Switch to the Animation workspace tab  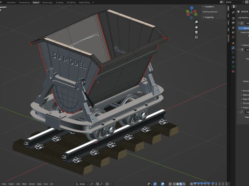point(11,3)
